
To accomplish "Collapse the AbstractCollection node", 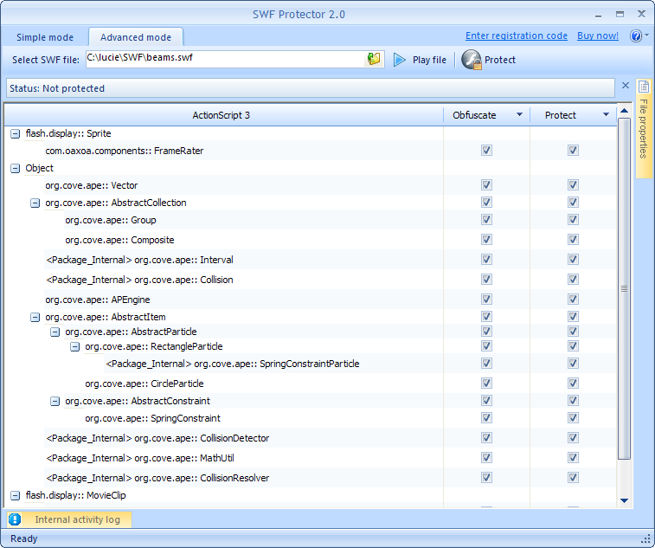I will [35, 203].
